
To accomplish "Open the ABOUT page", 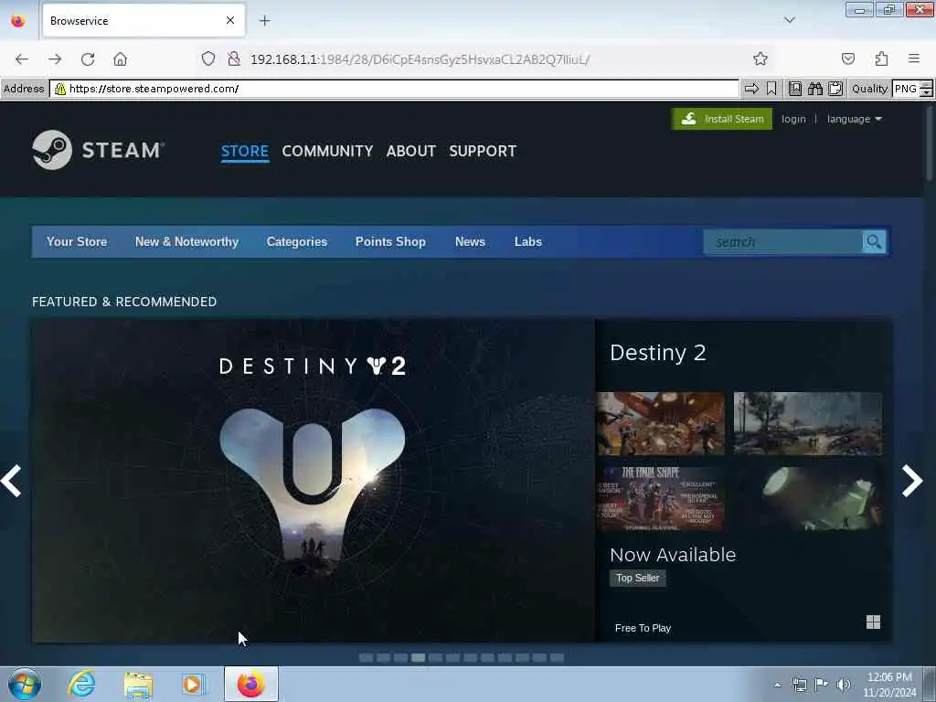I will tap(411, 151).
